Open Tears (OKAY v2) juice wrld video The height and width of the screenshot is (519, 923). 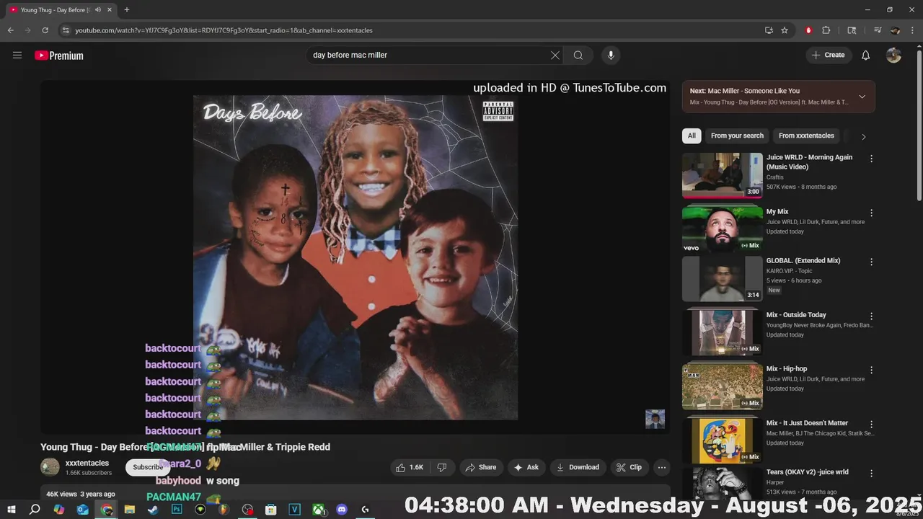[x=807, y=472]
